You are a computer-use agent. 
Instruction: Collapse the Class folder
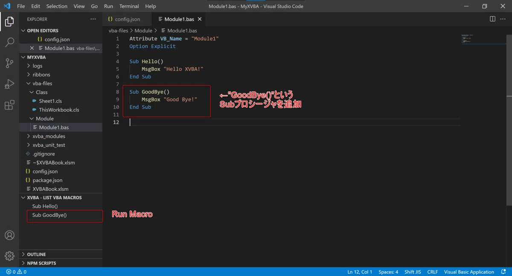[61, 92]
